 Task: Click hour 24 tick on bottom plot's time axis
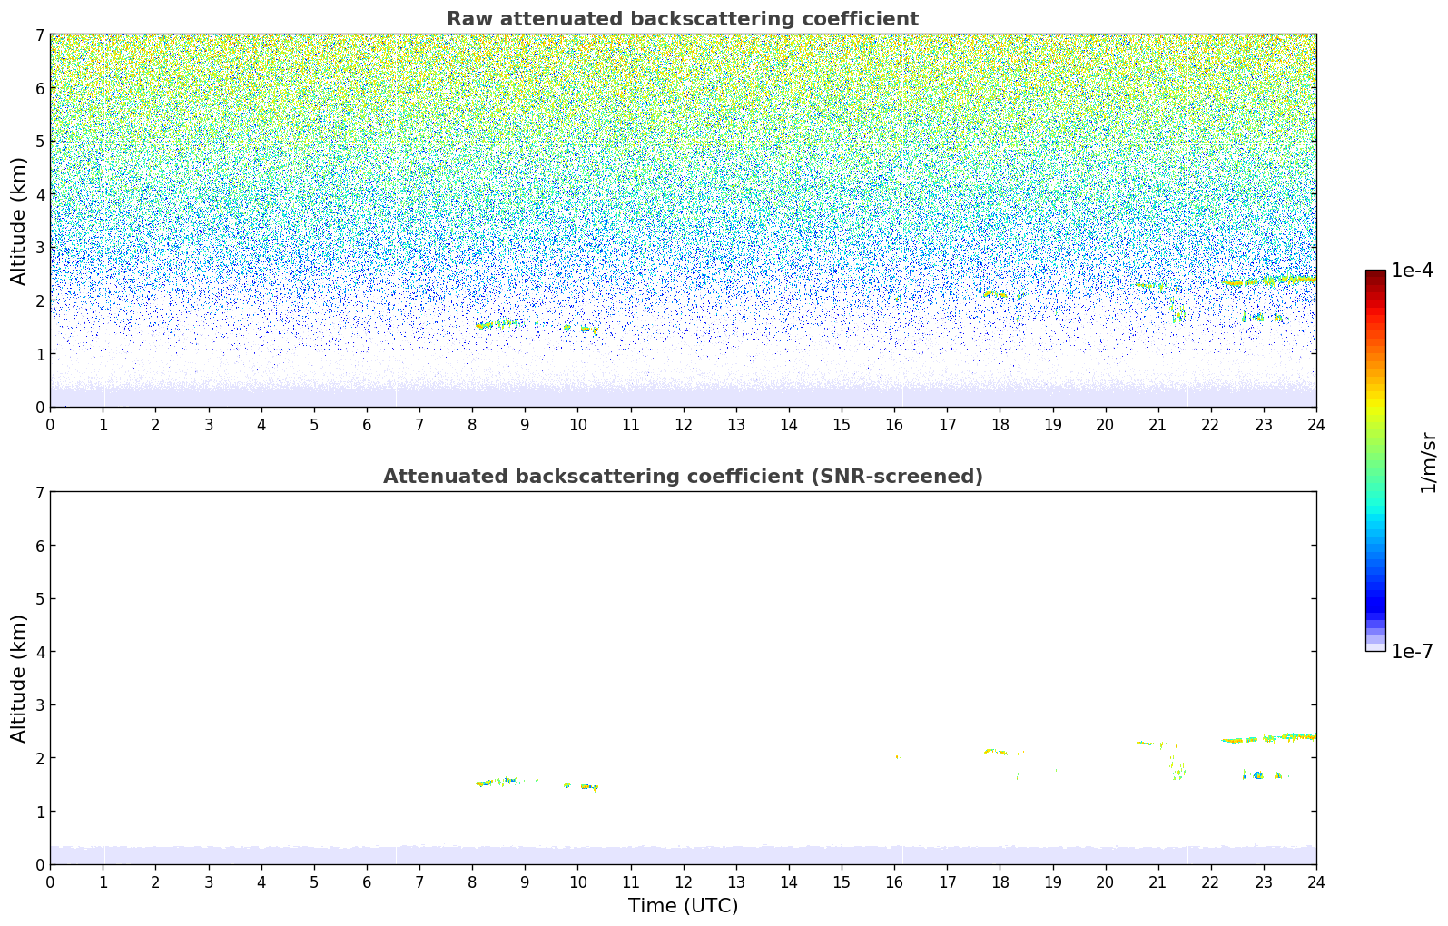tap(1315, 882)
